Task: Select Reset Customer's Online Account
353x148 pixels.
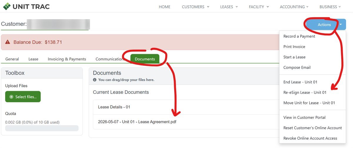Action: pos(312,128)
